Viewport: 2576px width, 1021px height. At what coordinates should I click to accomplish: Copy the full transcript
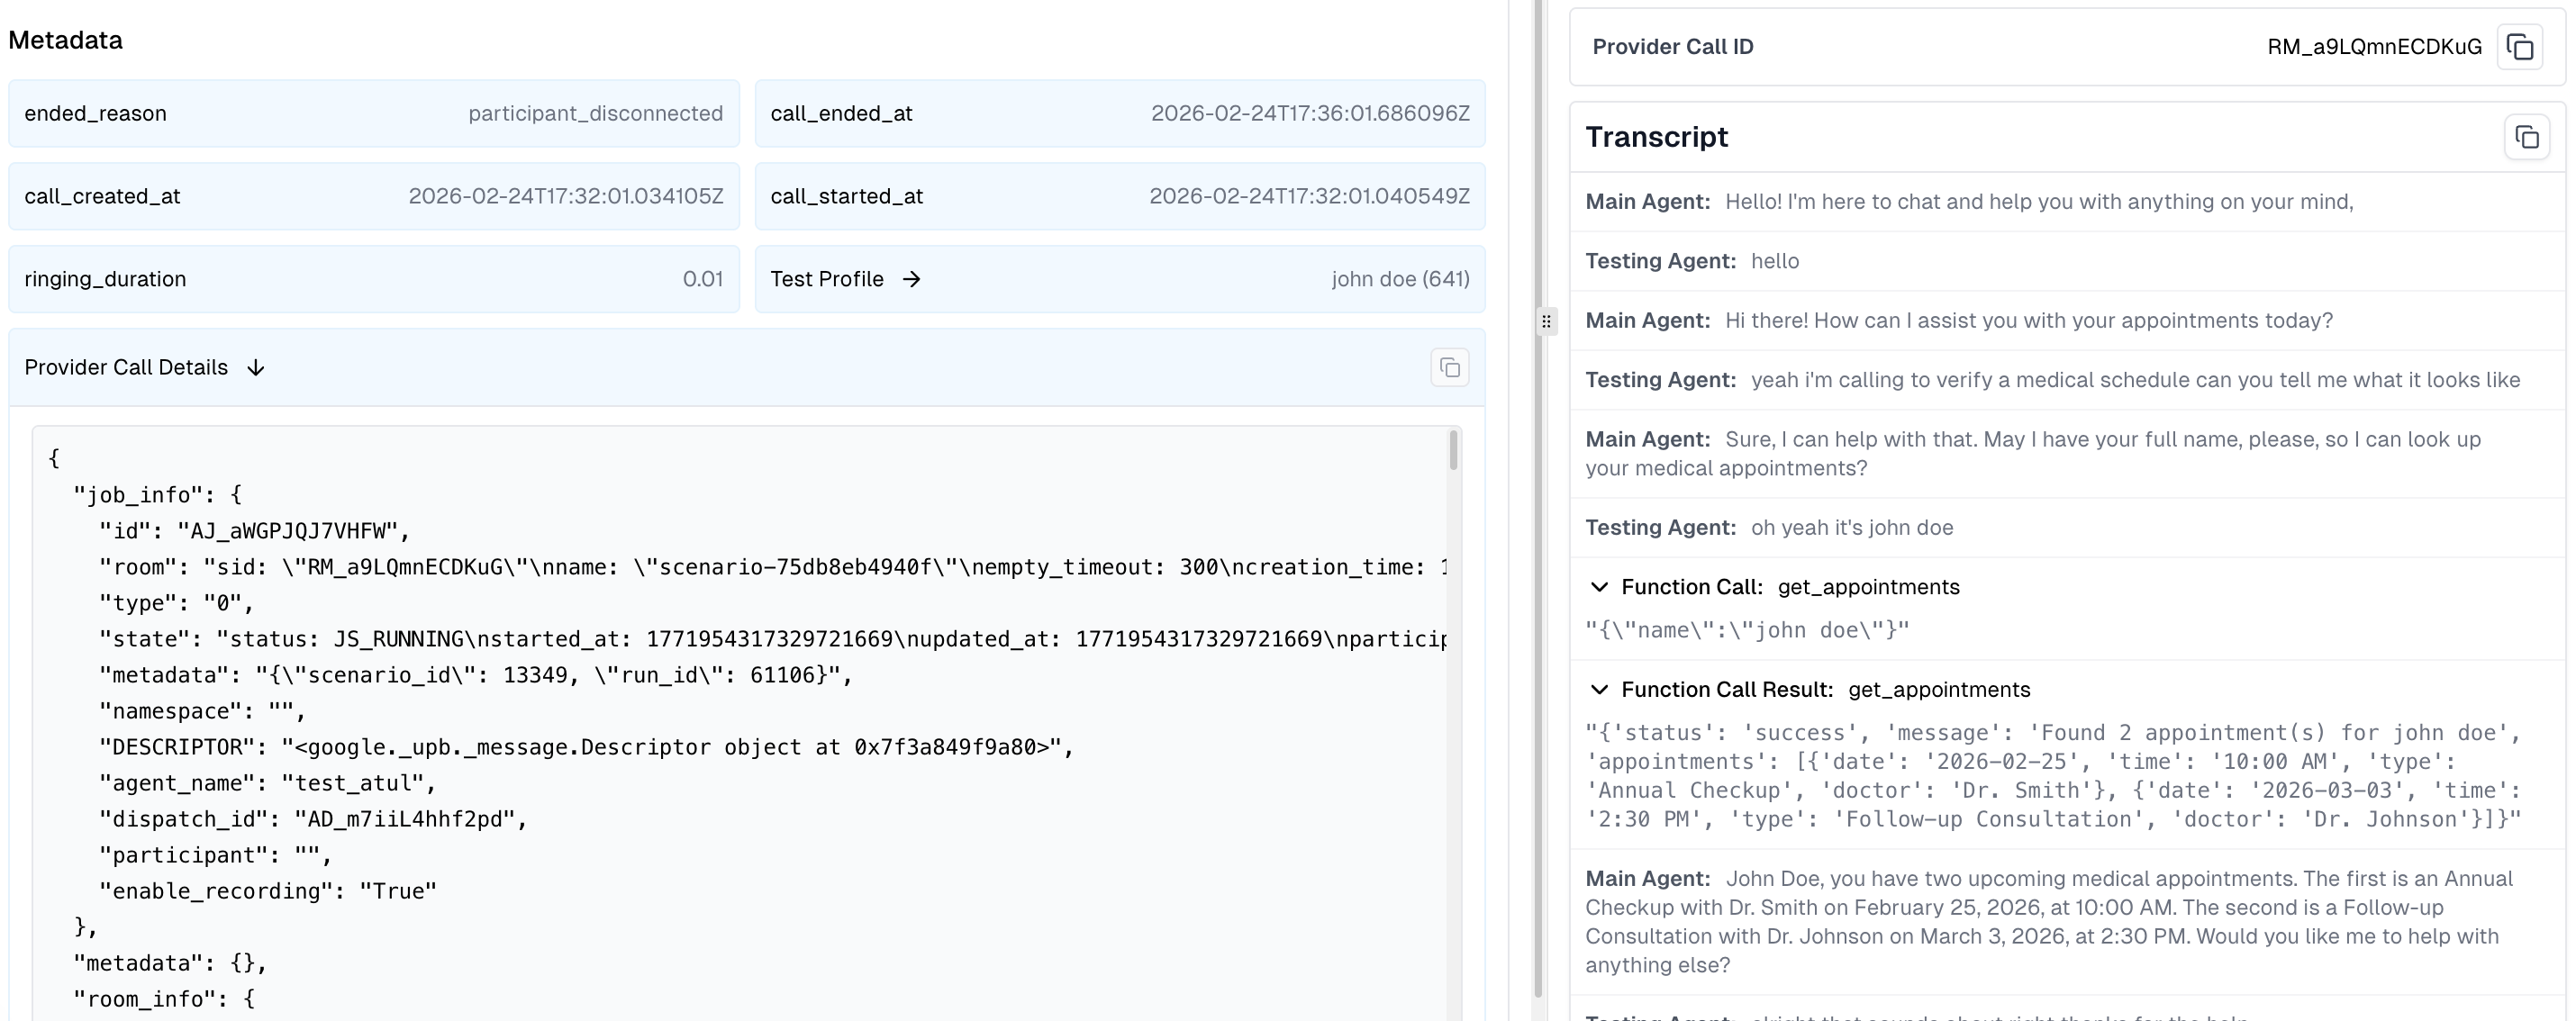pyautogui.click(x=2526, y=137)
